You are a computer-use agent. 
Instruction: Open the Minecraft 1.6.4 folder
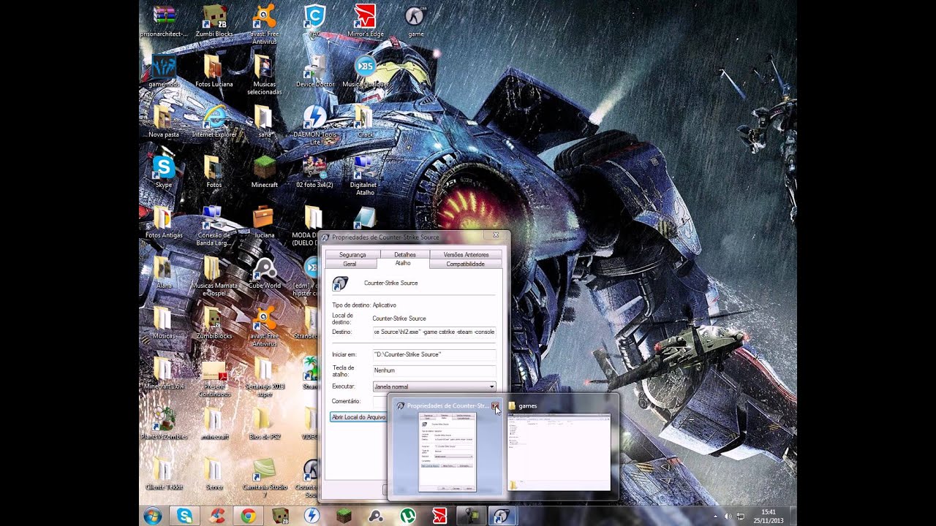click(x=164, y=373)
